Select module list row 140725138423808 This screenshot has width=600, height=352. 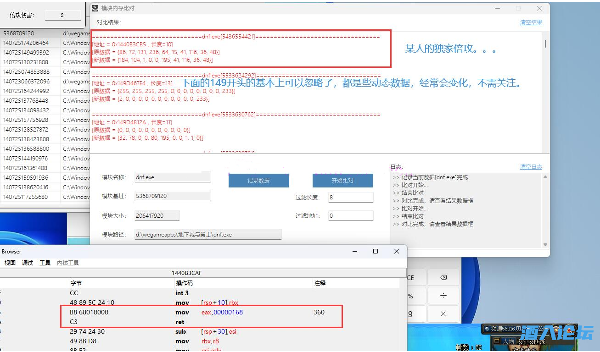pos(45,139)
